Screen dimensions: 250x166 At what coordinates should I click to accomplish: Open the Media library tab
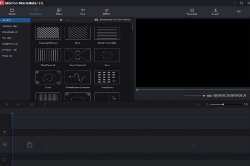(x=12, y=12)
